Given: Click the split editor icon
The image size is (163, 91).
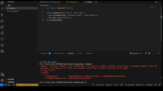Looking at the screenshot, I should point(156,2).
